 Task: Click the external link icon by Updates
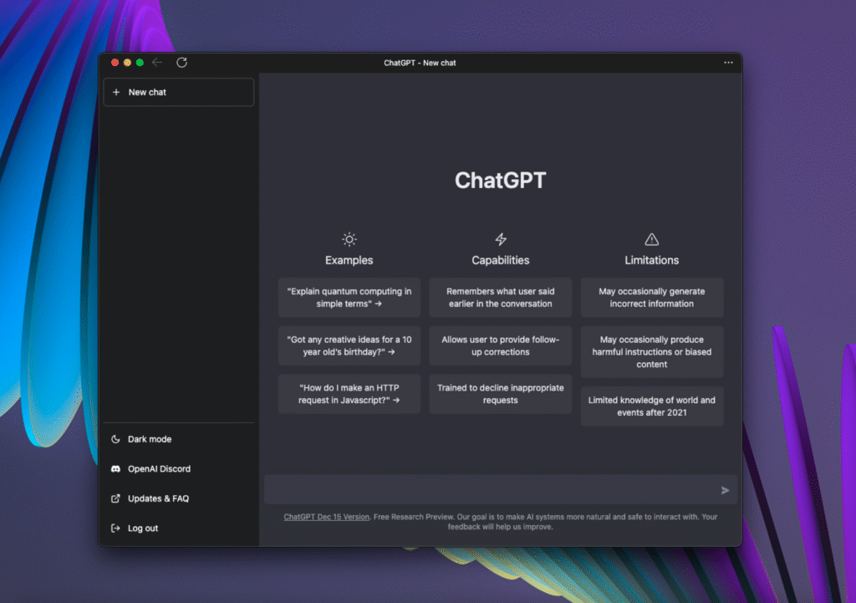click(115, 498)
